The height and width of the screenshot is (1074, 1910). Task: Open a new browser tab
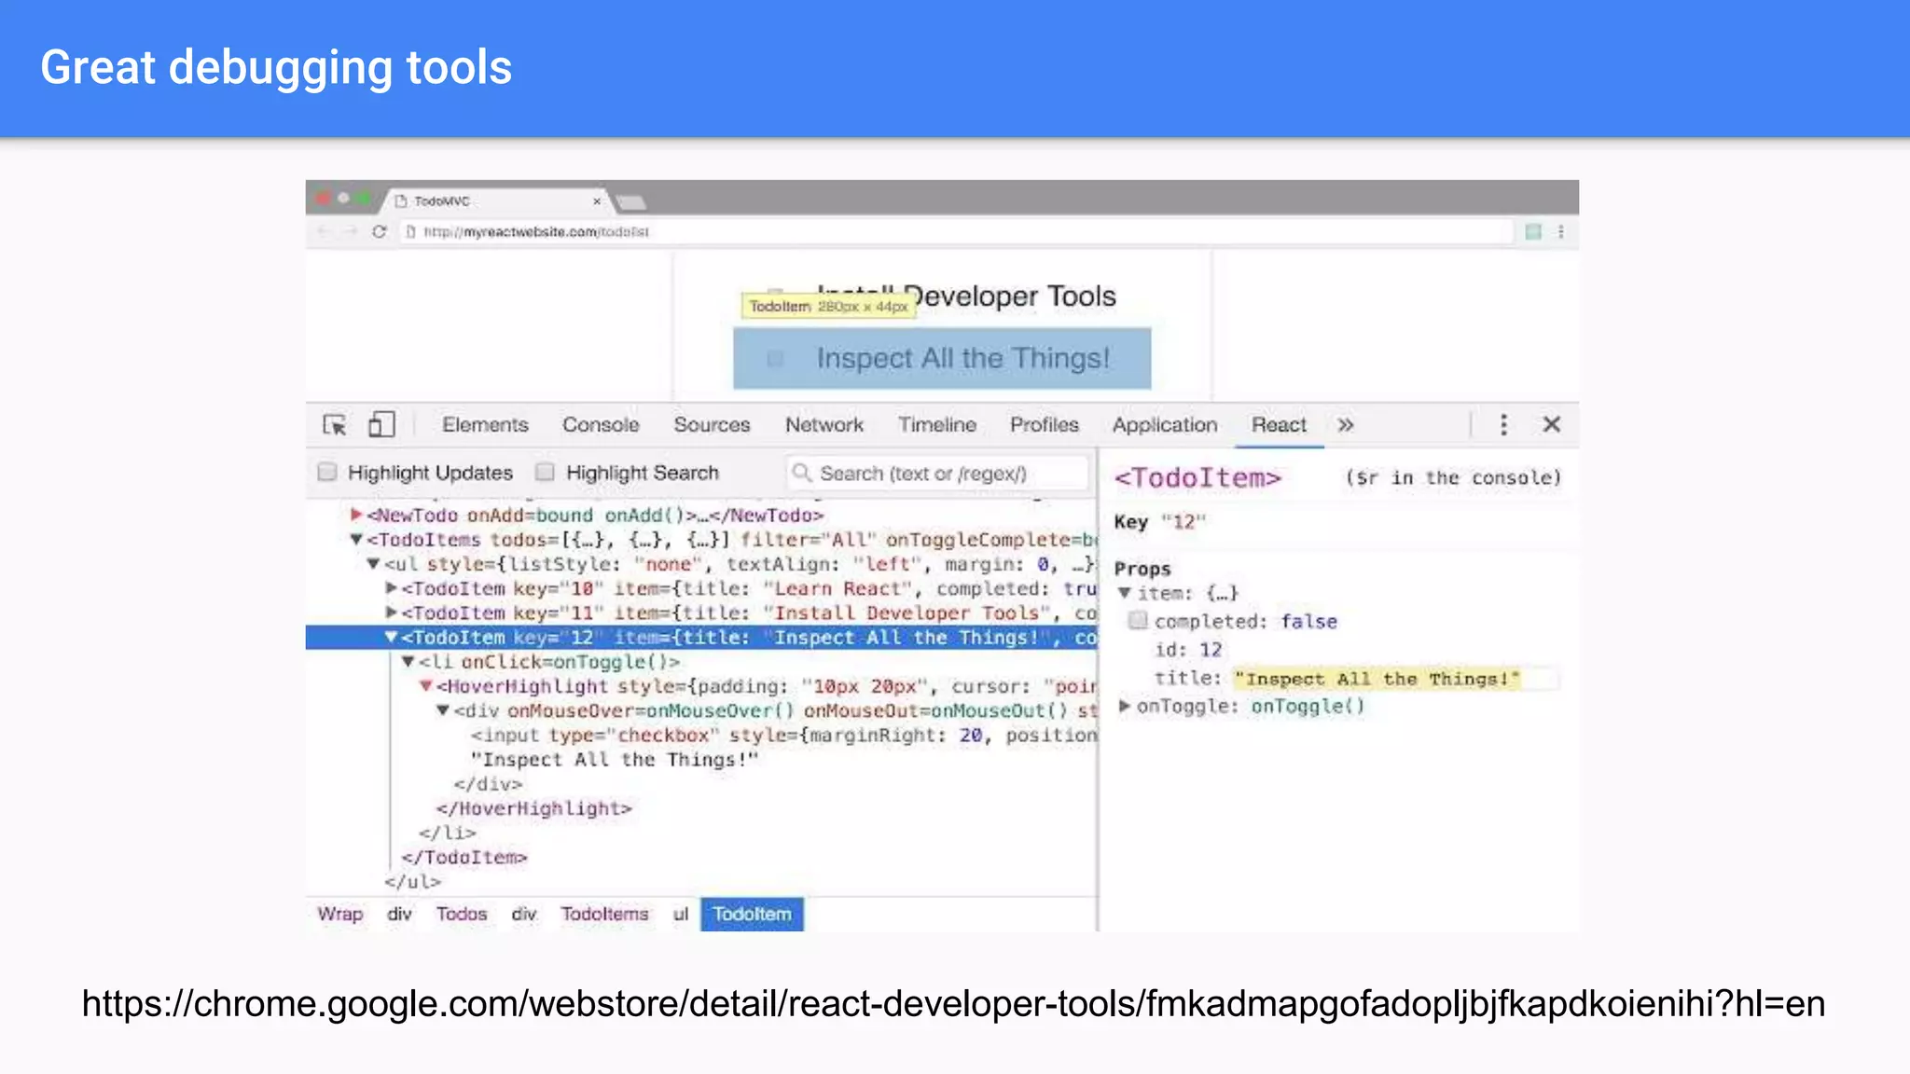[x=631, y=202]
